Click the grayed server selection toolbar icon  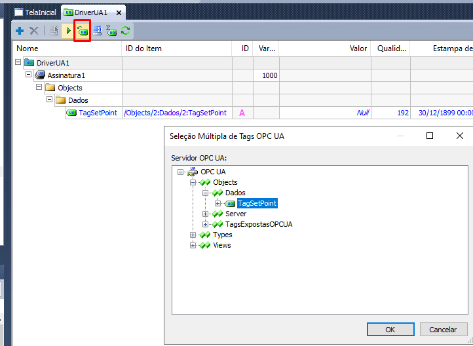point(54,31)
